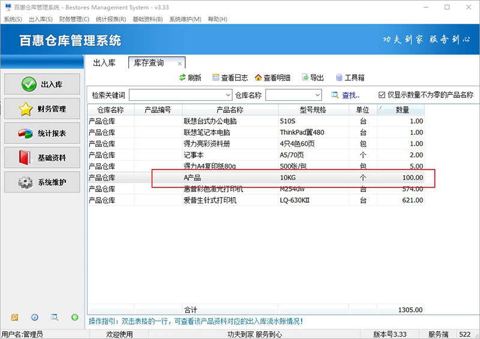Open the 统计报表(R) menu
The height and width of the screenshot is (339, 480).
(111, 19)
